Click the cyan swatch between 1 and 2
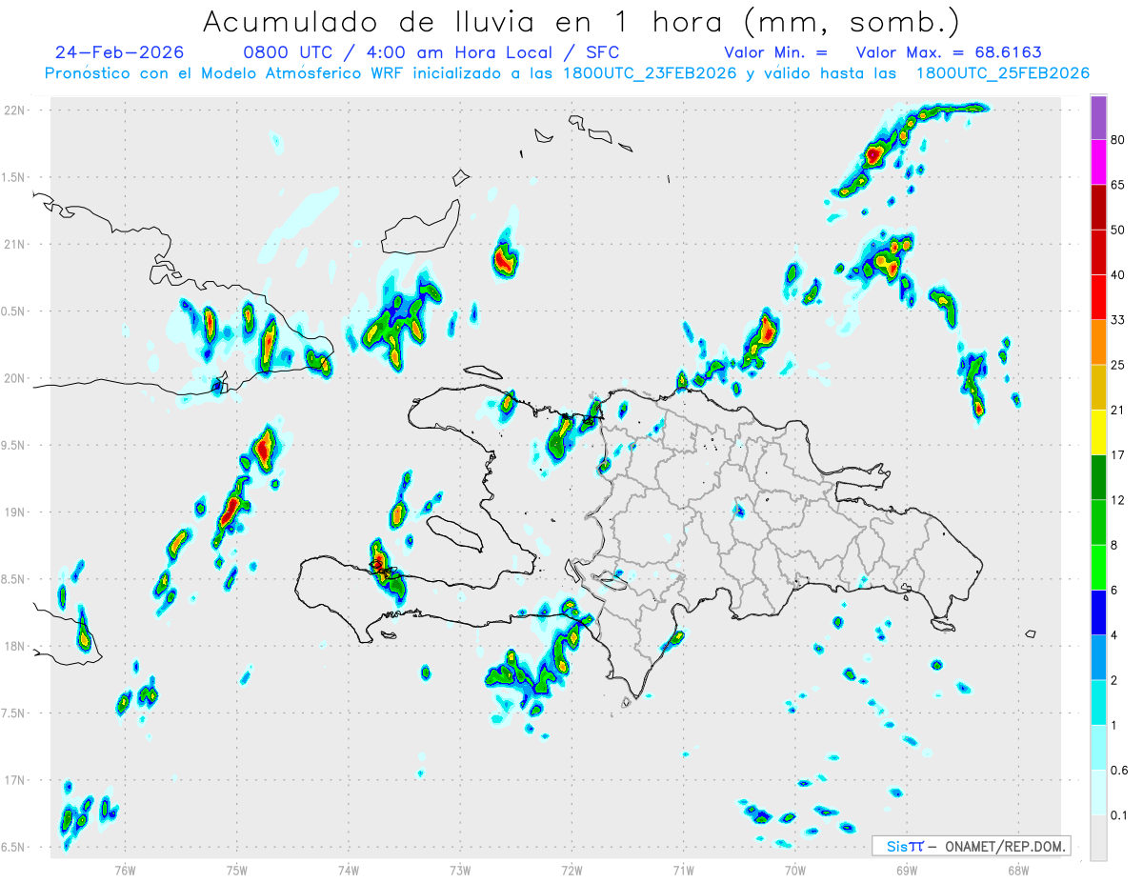The width and height of the screenshot is (1143, 883). (1098, 702)
